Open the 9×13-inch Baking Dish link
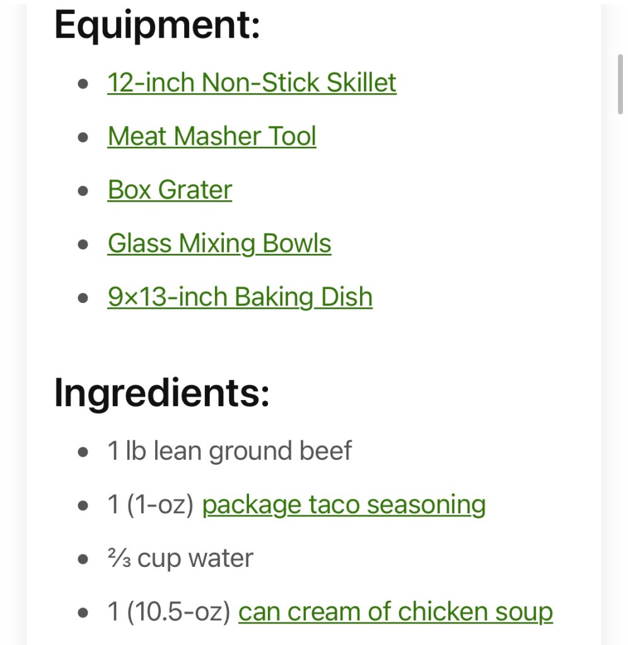Image resolution: width=628 pixels, height=645 pixels. (240, 297)
